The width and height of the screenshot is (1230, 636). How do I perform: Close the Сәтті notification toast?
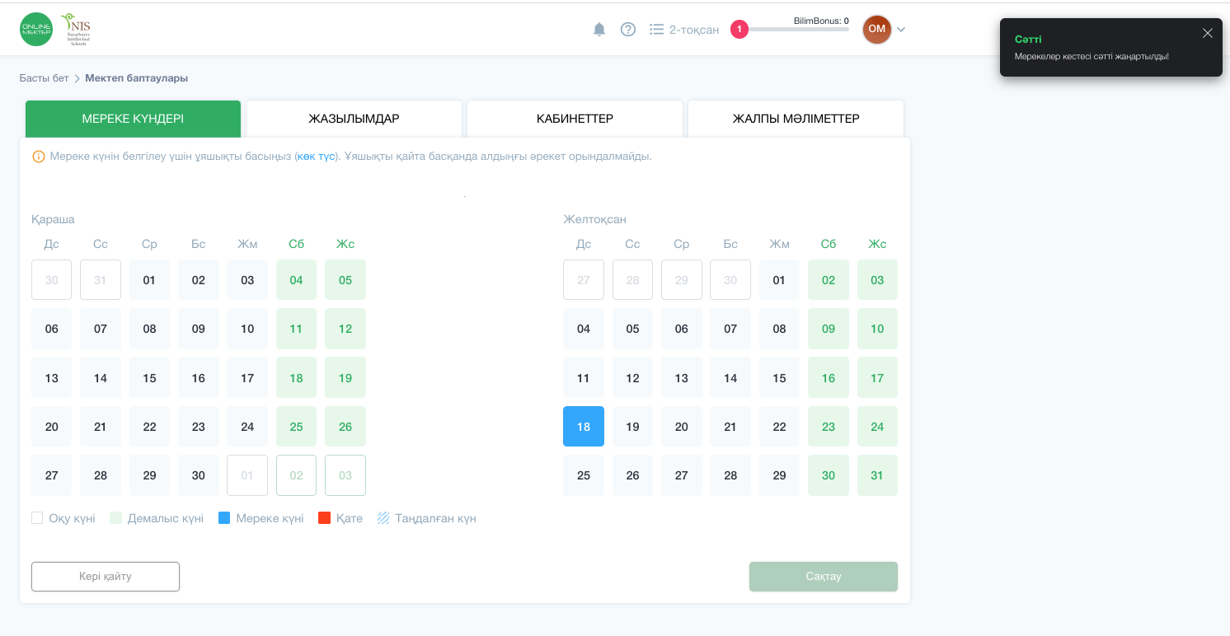point(1208,33)
